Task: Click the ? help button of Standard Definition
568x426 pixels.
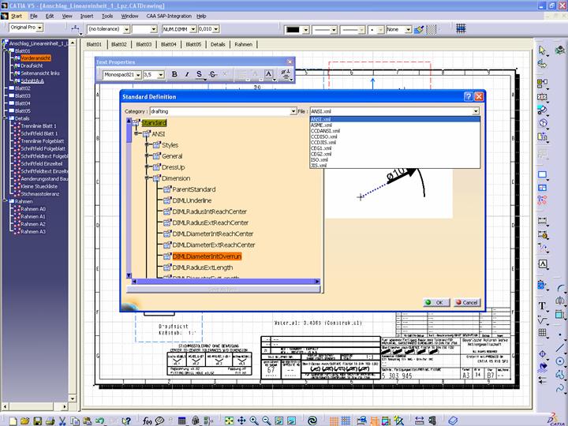Action: [468, 96]
